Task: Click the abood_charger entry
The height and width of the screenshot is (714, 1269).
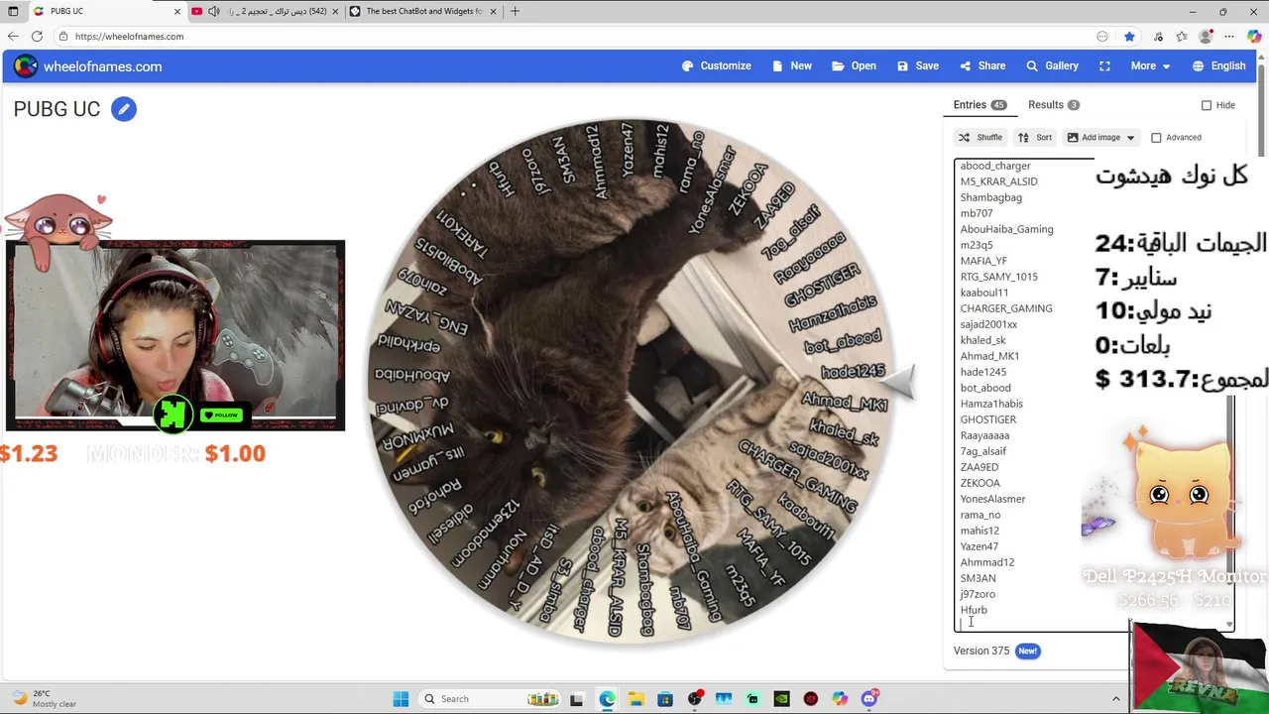Action: (995, 166)
